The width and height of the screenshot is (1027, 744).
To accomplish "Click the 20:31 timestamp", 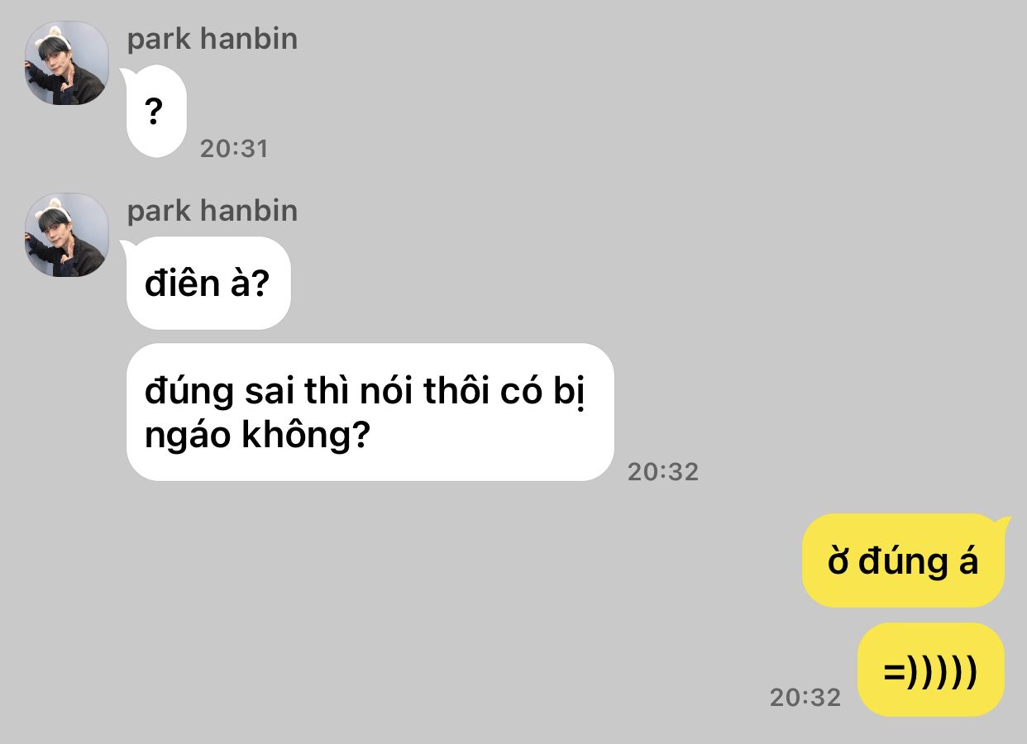I will [x=234, y=149].
